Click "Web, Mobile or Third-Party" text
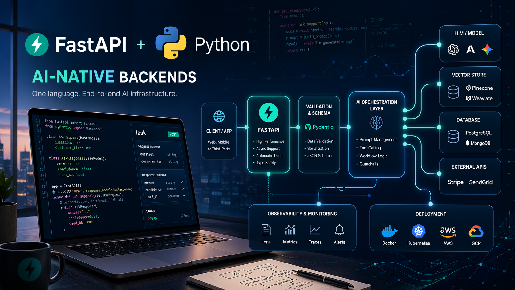The height and width of the screenshot is (290, 515). pyautogui.click(x=219, y=145)
